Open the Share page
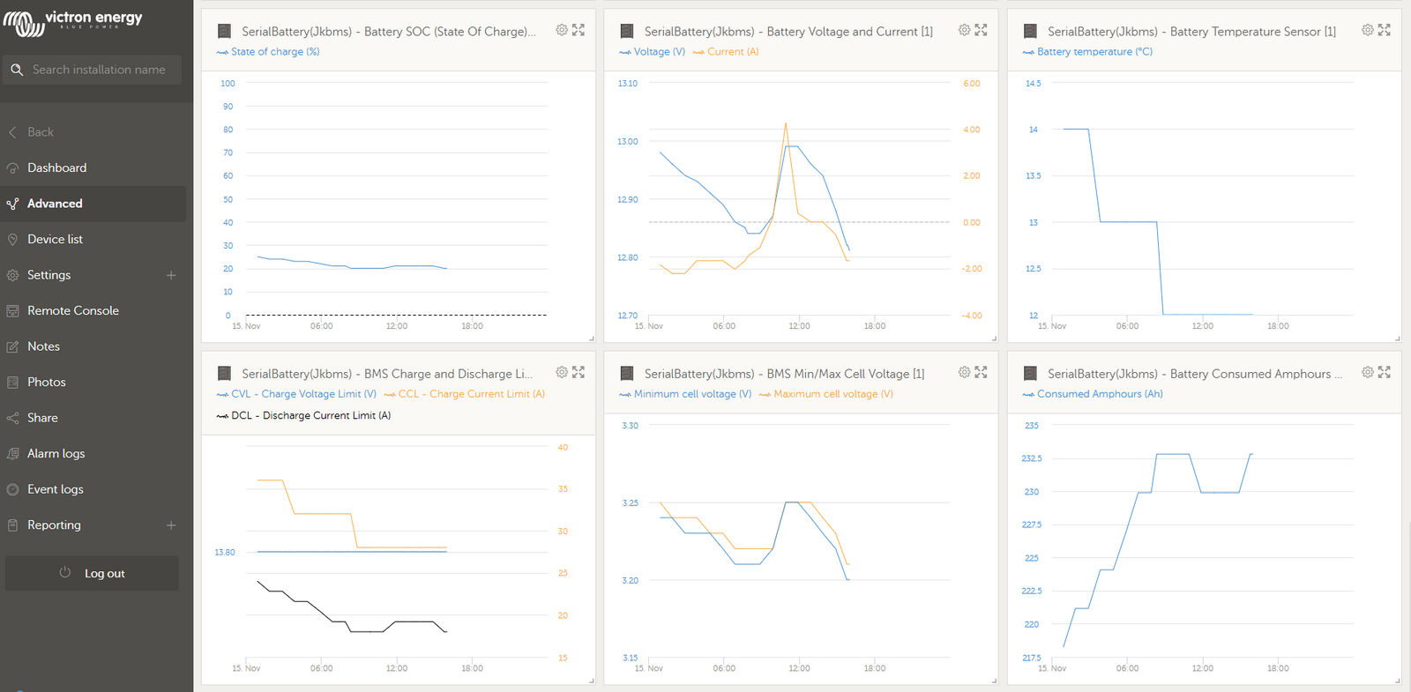The height and width of the screenshot is (692, 1411). pyautogui.click(x=42, y=418)
